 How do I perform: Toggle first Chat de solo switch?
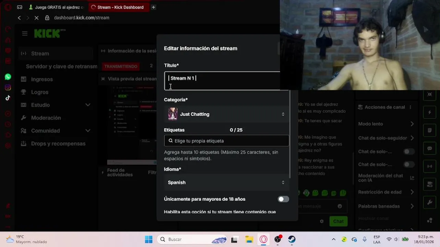[x=408, y=152]
